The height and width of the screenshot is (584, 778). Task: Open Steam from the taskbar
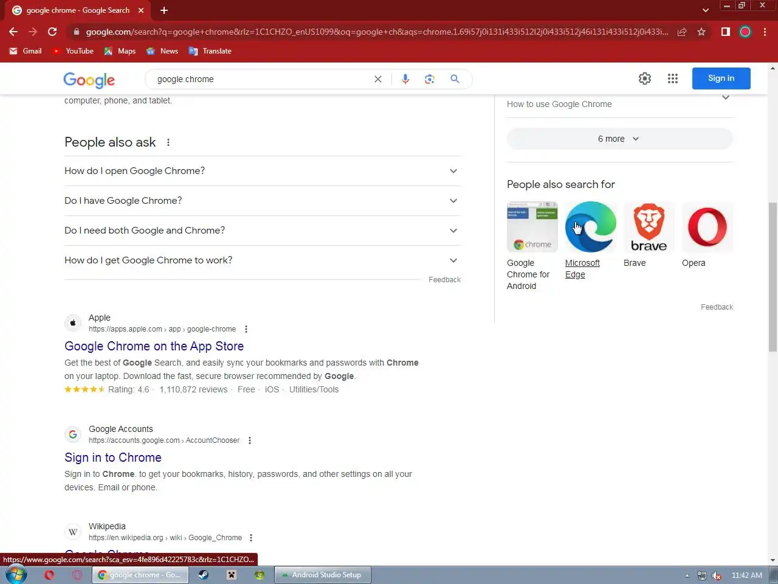[x=203, y=575]
